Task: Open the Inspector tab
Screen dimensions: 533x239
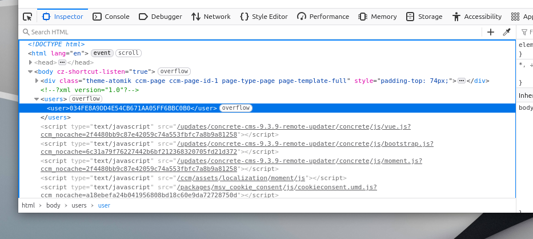Action: [x=62, y=17]
